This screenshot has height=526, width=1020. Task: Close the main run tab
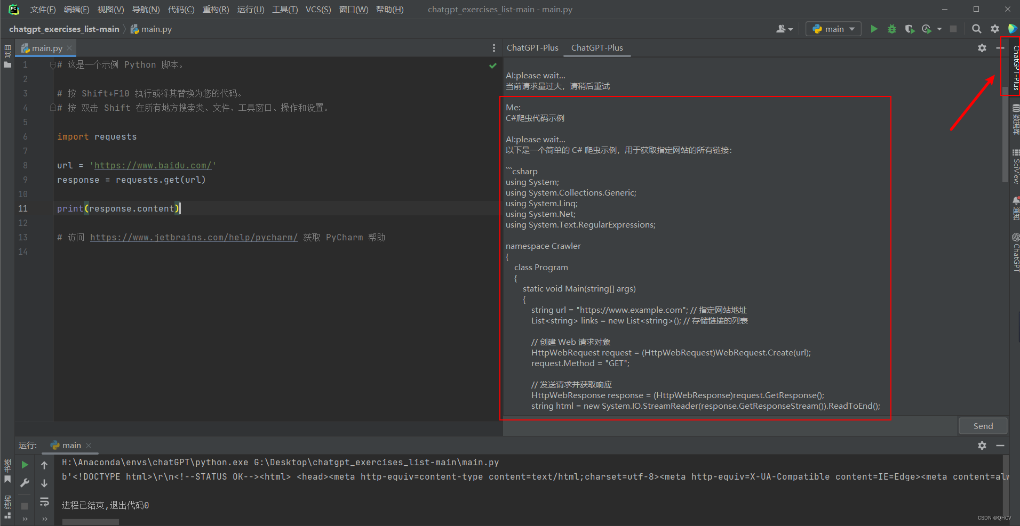tap(89, 446)
